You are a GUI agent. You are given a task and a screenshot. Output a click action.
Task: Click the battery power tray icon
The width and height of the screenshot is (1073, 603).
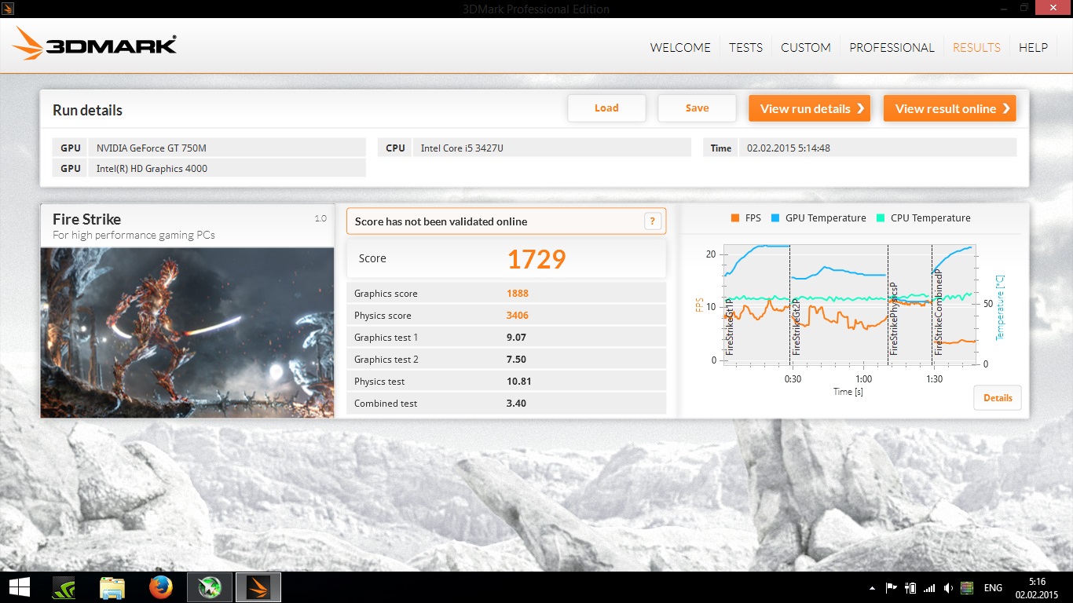pyautogui.click(x=911, y=588)
